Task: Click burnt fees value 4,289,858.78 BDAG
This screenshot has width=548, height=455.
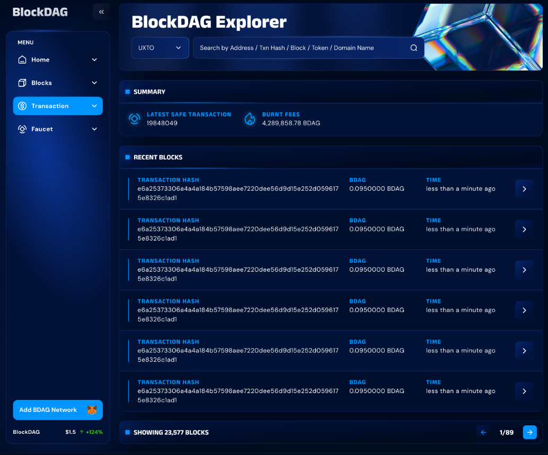Action: [291, 123]
